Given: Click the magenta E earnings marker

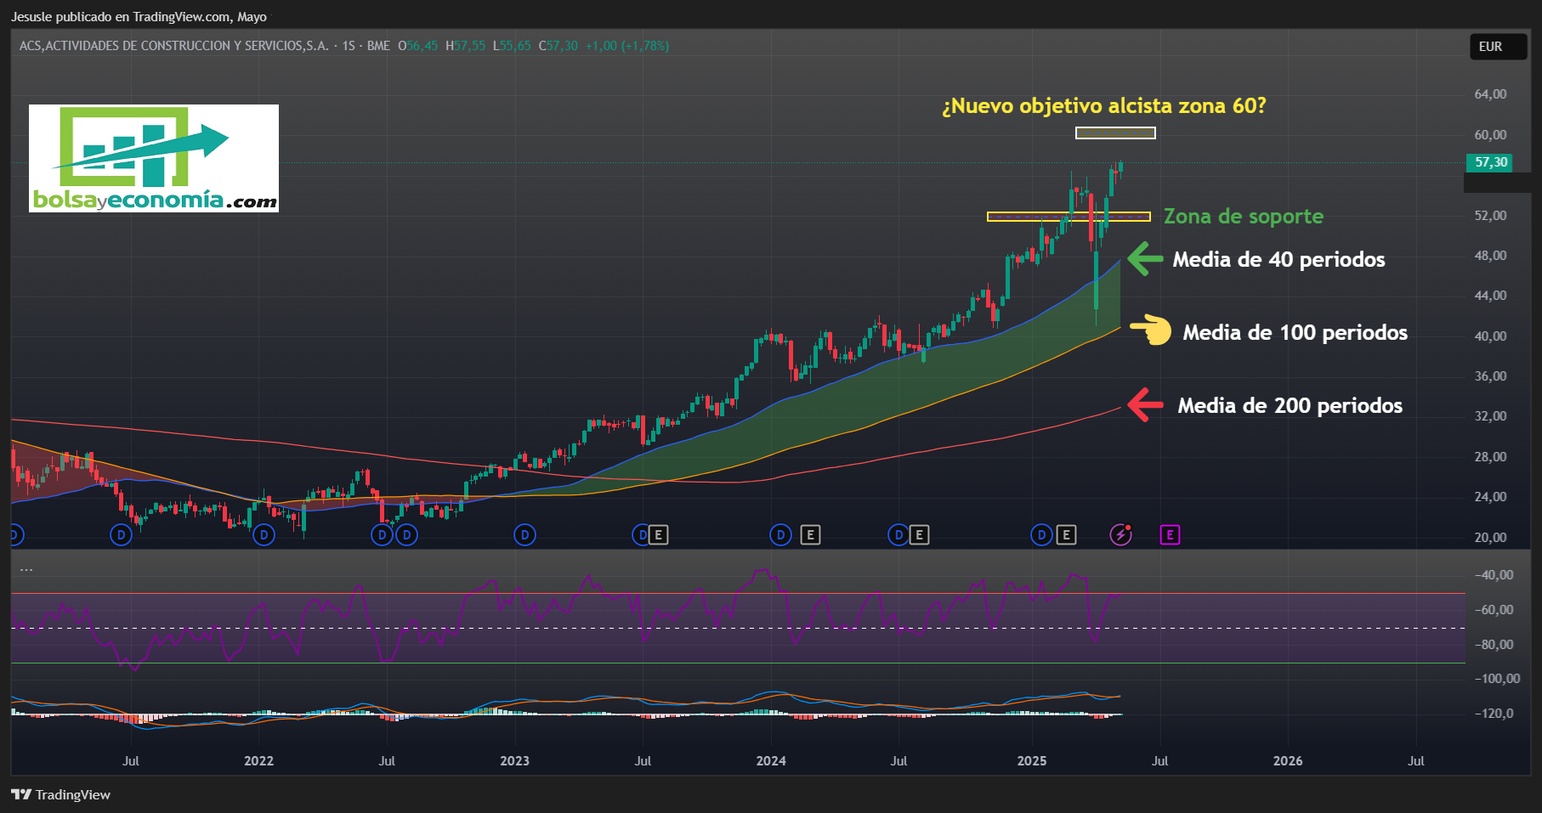Looking at the screenshot, I should click(x=1171, y=534).
